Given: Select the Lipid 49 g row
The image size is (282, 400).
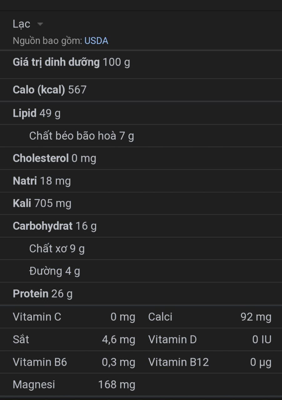Looking at the screenshot, I should pos(37,113).
